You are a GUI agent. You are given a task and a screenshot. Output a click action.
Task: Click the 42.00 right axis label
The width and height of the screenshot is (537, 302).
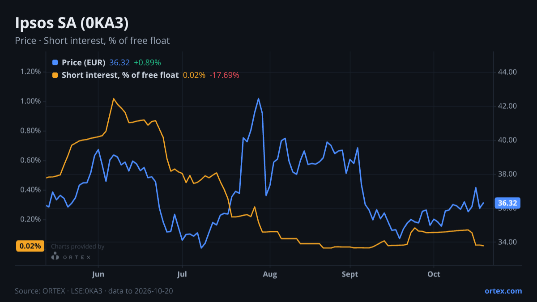point(507,106)
